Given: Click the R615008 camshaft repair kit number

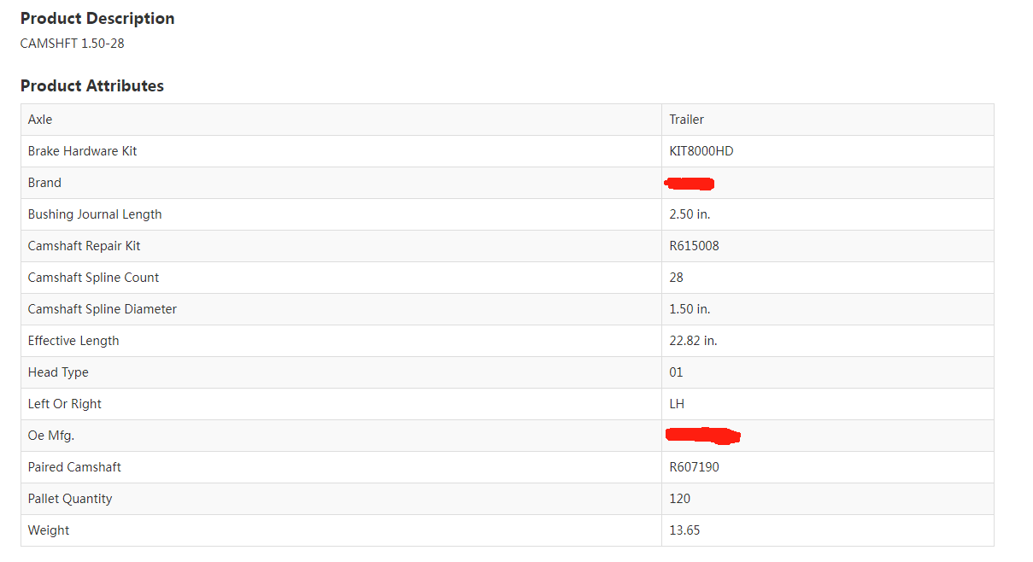Looking at the screenshot, I should (694, 246).
